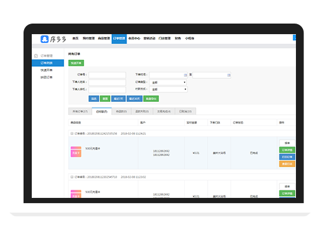This screenshot has height=235, width=333.
Task: Click the blue octopus logo icon
Action: point(44,39)
